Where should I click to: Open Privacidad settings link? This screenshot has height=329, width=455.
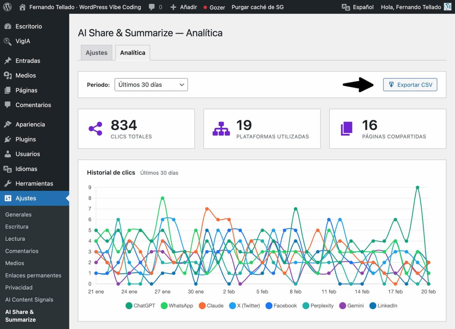coord(19,287)
